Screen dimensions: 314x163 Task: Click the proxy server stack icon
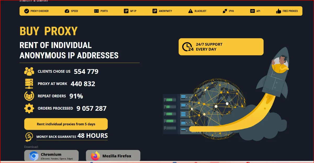[29, 84]
